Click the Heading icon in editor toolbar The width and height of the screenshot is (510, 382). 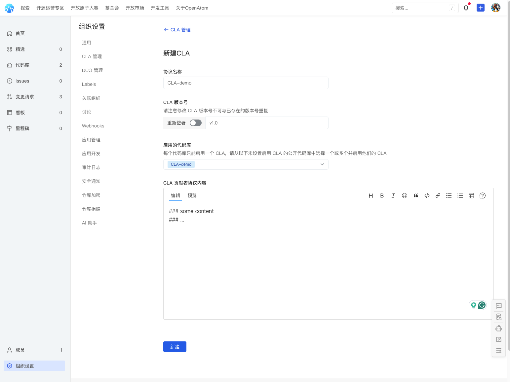point(371,196)
